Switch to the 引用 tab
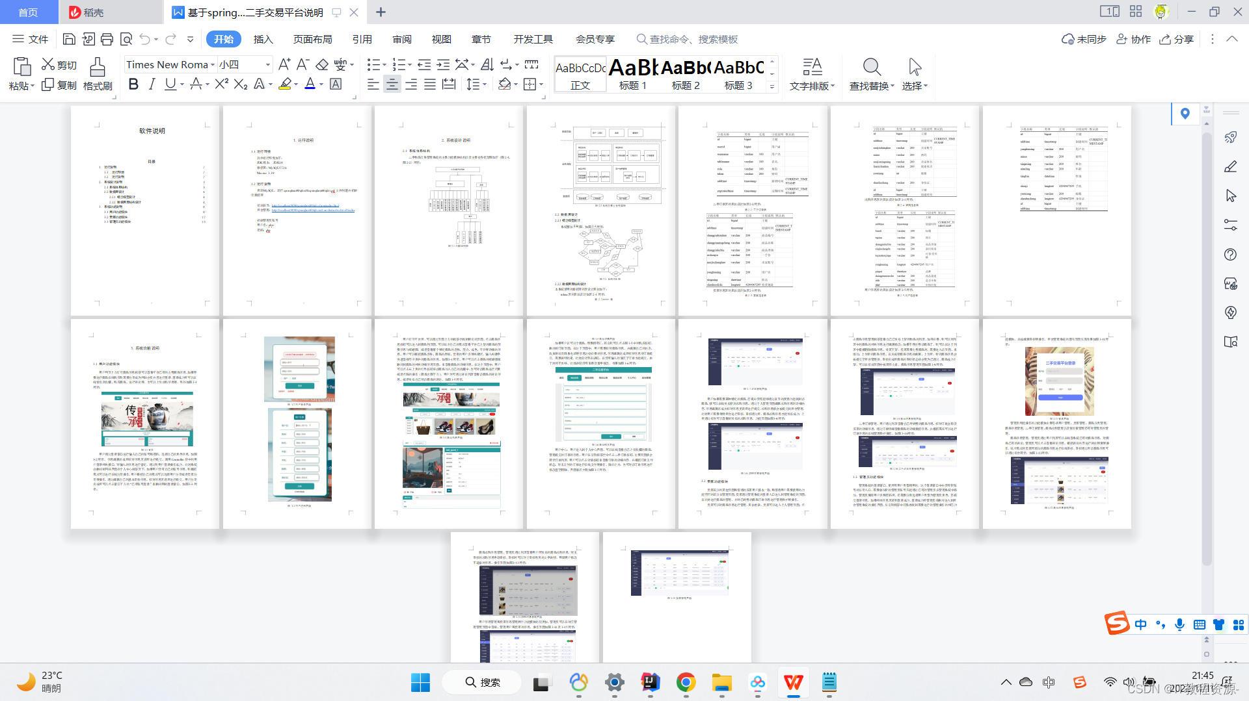Viewport: 1249px width, 701px height. pos(362,39)
